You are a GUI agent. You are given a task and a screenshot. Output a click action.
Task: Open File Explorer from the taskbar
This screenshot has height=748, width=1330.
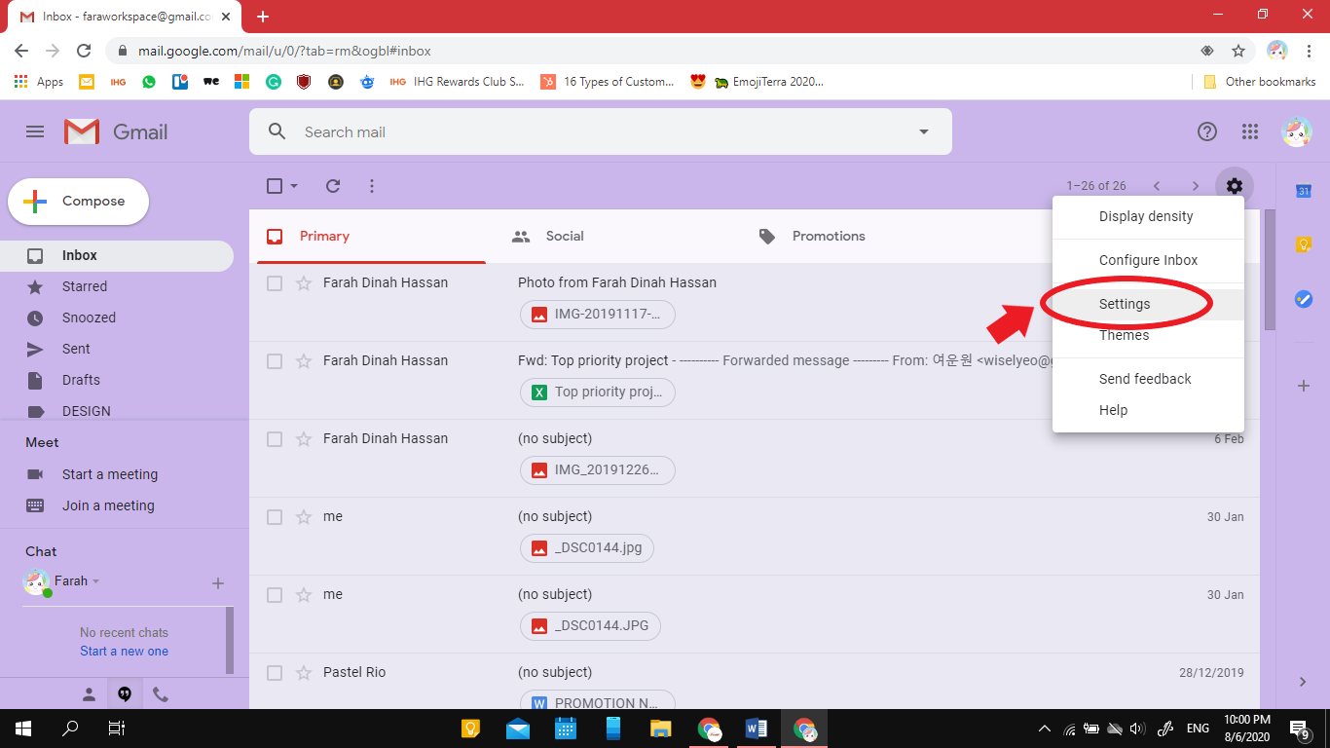[661, 728]
